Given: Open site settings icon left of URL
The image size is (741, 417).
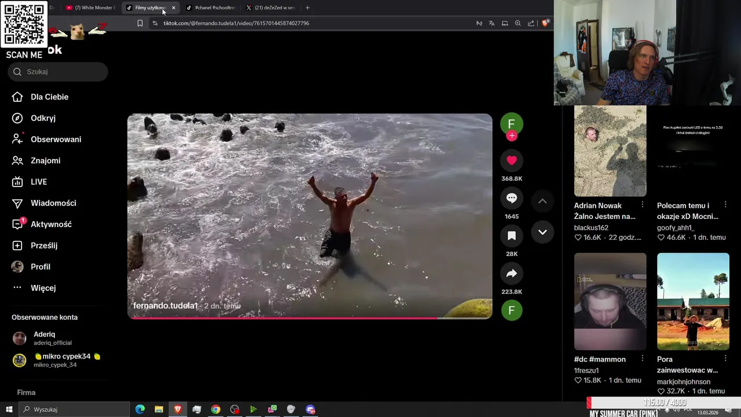Looking at the screenshot, I should [155, 23].
